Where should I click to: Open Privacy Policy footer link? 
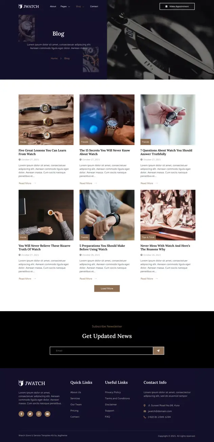[113, 392]
